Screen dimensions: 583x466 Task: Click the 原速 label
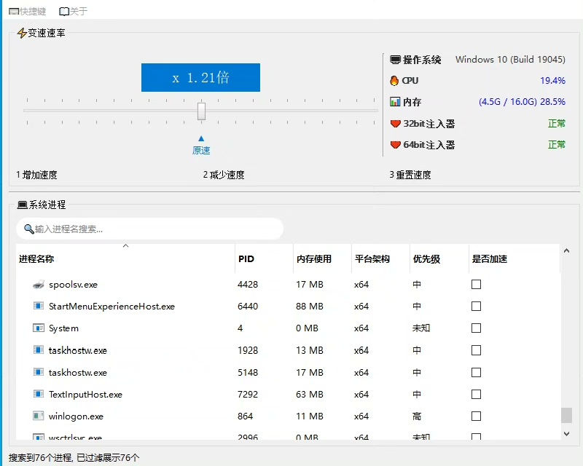201,151
